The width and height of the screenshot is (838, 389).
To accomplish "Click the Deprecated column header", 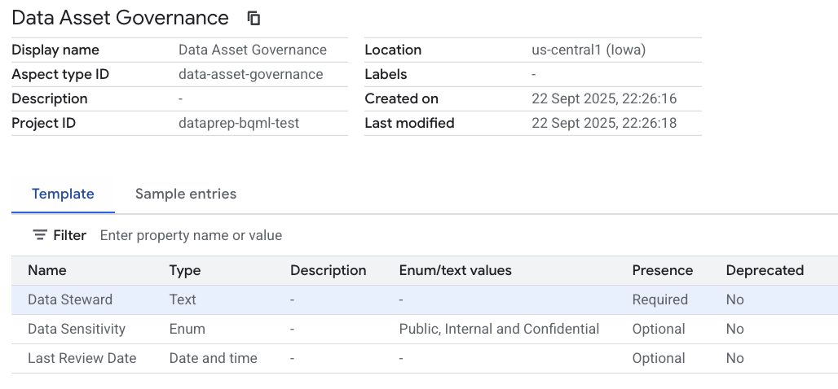I will coord(765,270).
